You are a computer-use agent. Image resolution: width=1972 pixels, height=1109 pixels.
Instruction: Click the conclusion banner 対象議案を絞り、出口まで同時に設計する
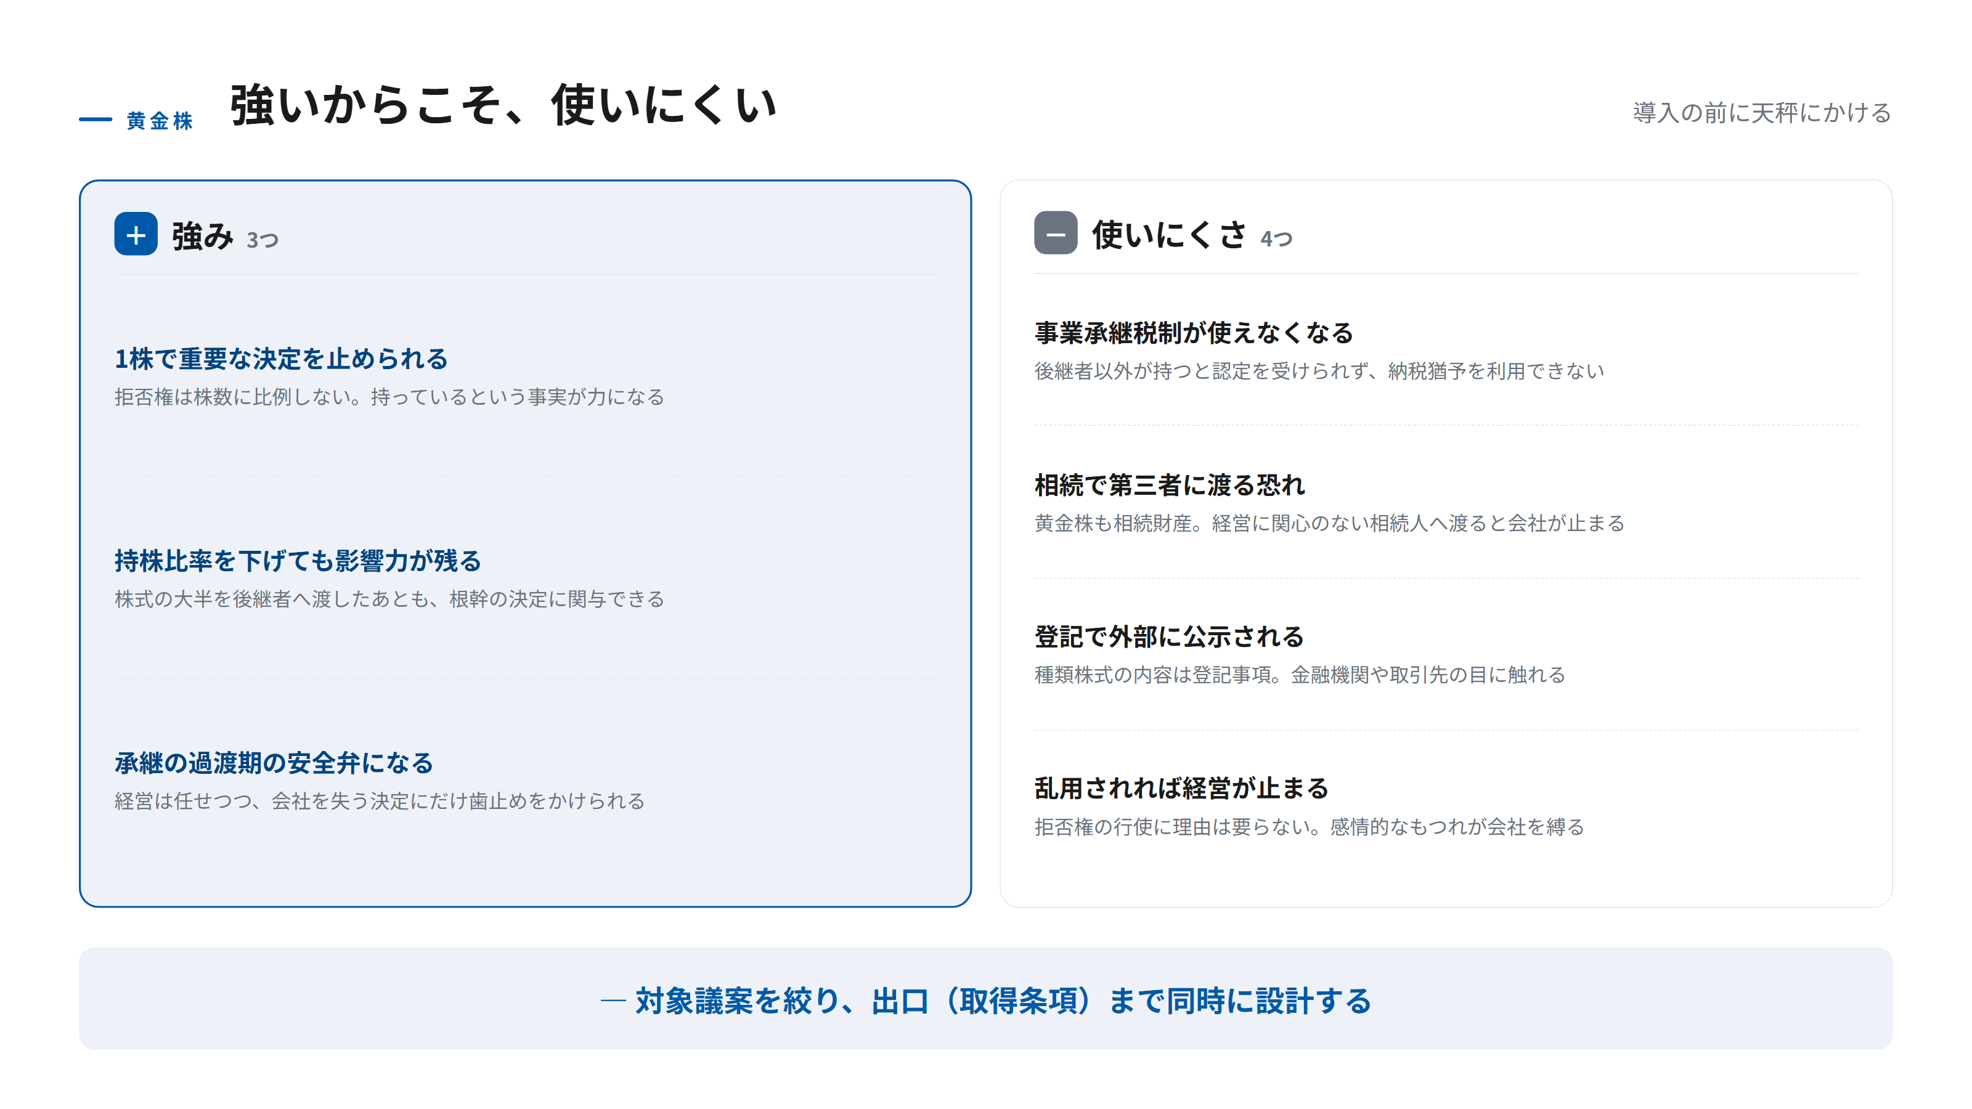(986, 999)
